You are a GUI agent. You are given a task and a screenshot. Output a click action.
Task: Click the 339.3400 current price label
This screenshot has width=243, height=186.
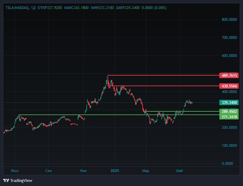click(x=229, y=103)
